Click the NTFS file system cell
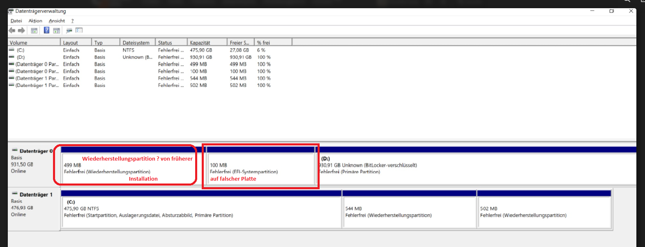 pyautogui.click(x=129, y=50)
